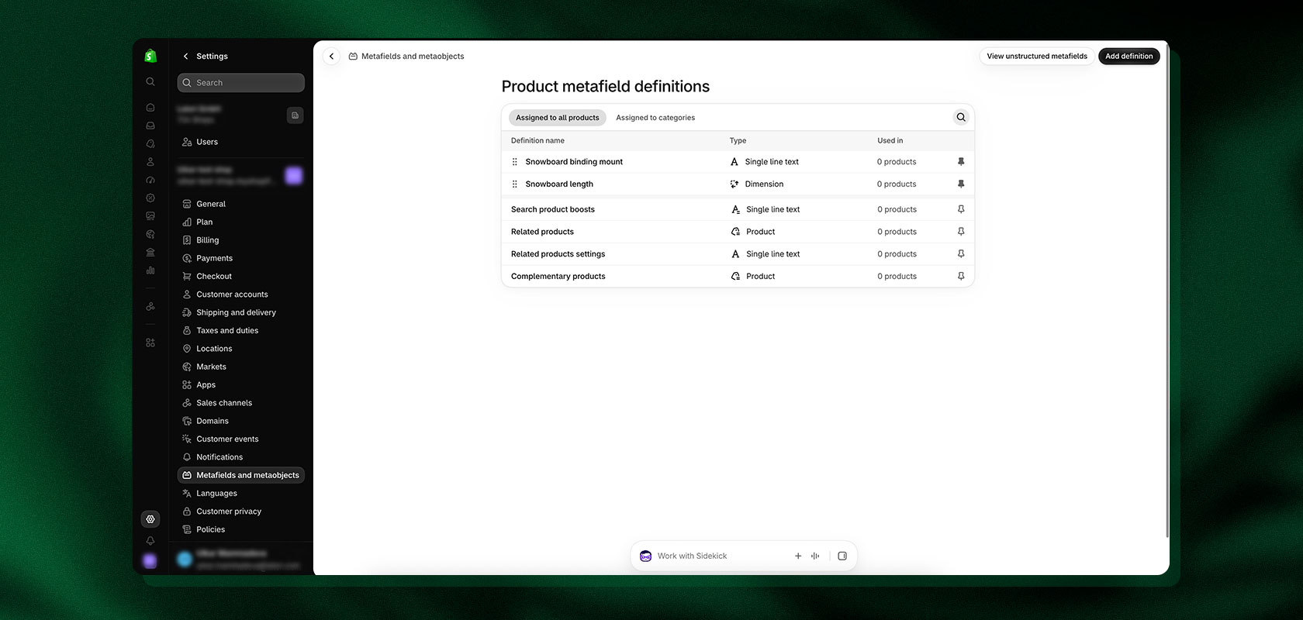Click the plus icon in Sidekick bar
Viewport: 1303px width, 620px height.
click(798, 556)
